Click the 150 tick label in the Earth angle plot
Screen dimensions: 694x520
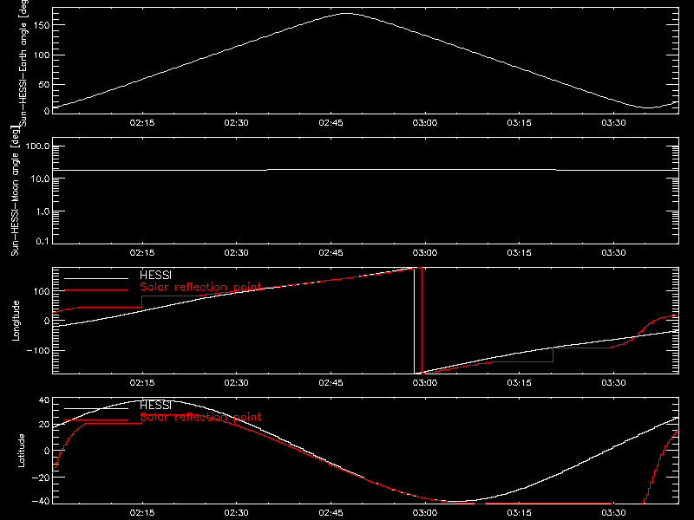click(42, 26)
